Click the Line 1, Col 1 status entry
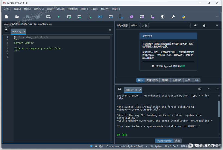 (172, 146)
